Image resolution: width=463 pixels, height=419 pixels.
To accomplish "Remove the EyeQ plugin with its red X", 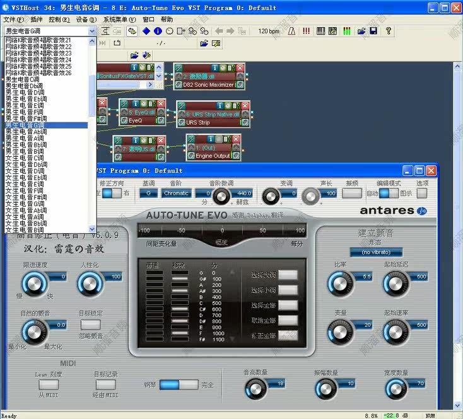I will (x=160, y=103).
